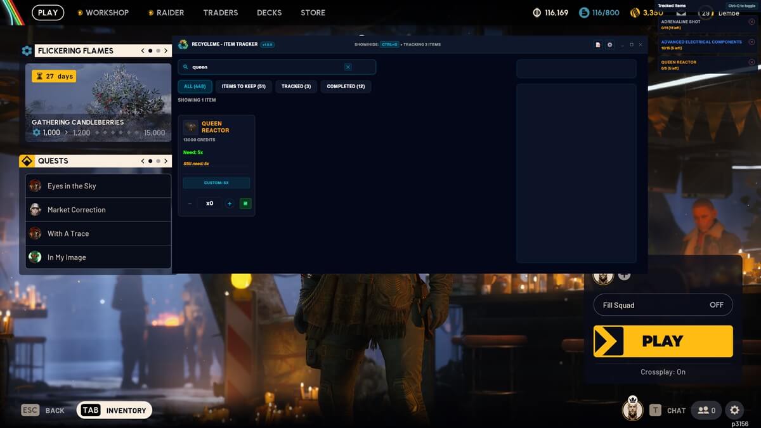
Task: Open the TRADERS menu tab
Action: click(221, 13)
